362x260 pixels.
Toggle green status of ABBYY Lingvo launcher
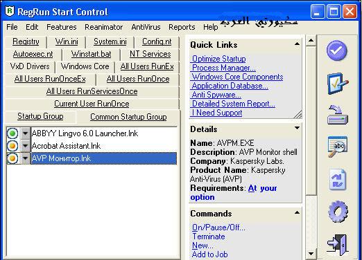pyautogui.click(x=12, y=133)
